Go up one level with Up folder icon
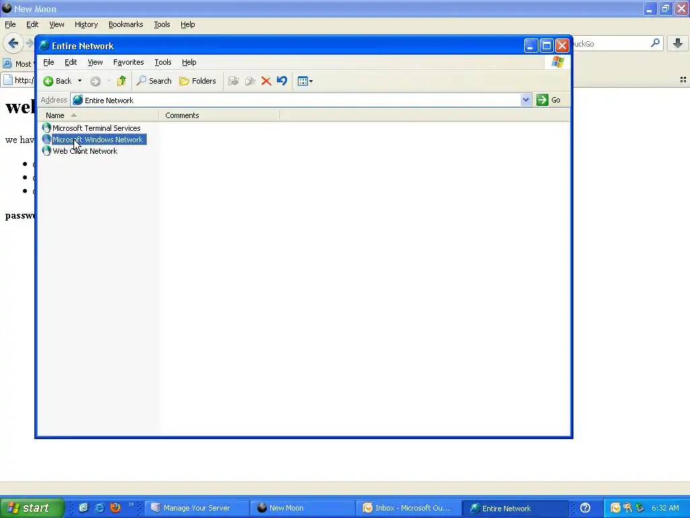The width and height of the screenshot is (690, 518). pyautogui.click(x=121, y=81)
